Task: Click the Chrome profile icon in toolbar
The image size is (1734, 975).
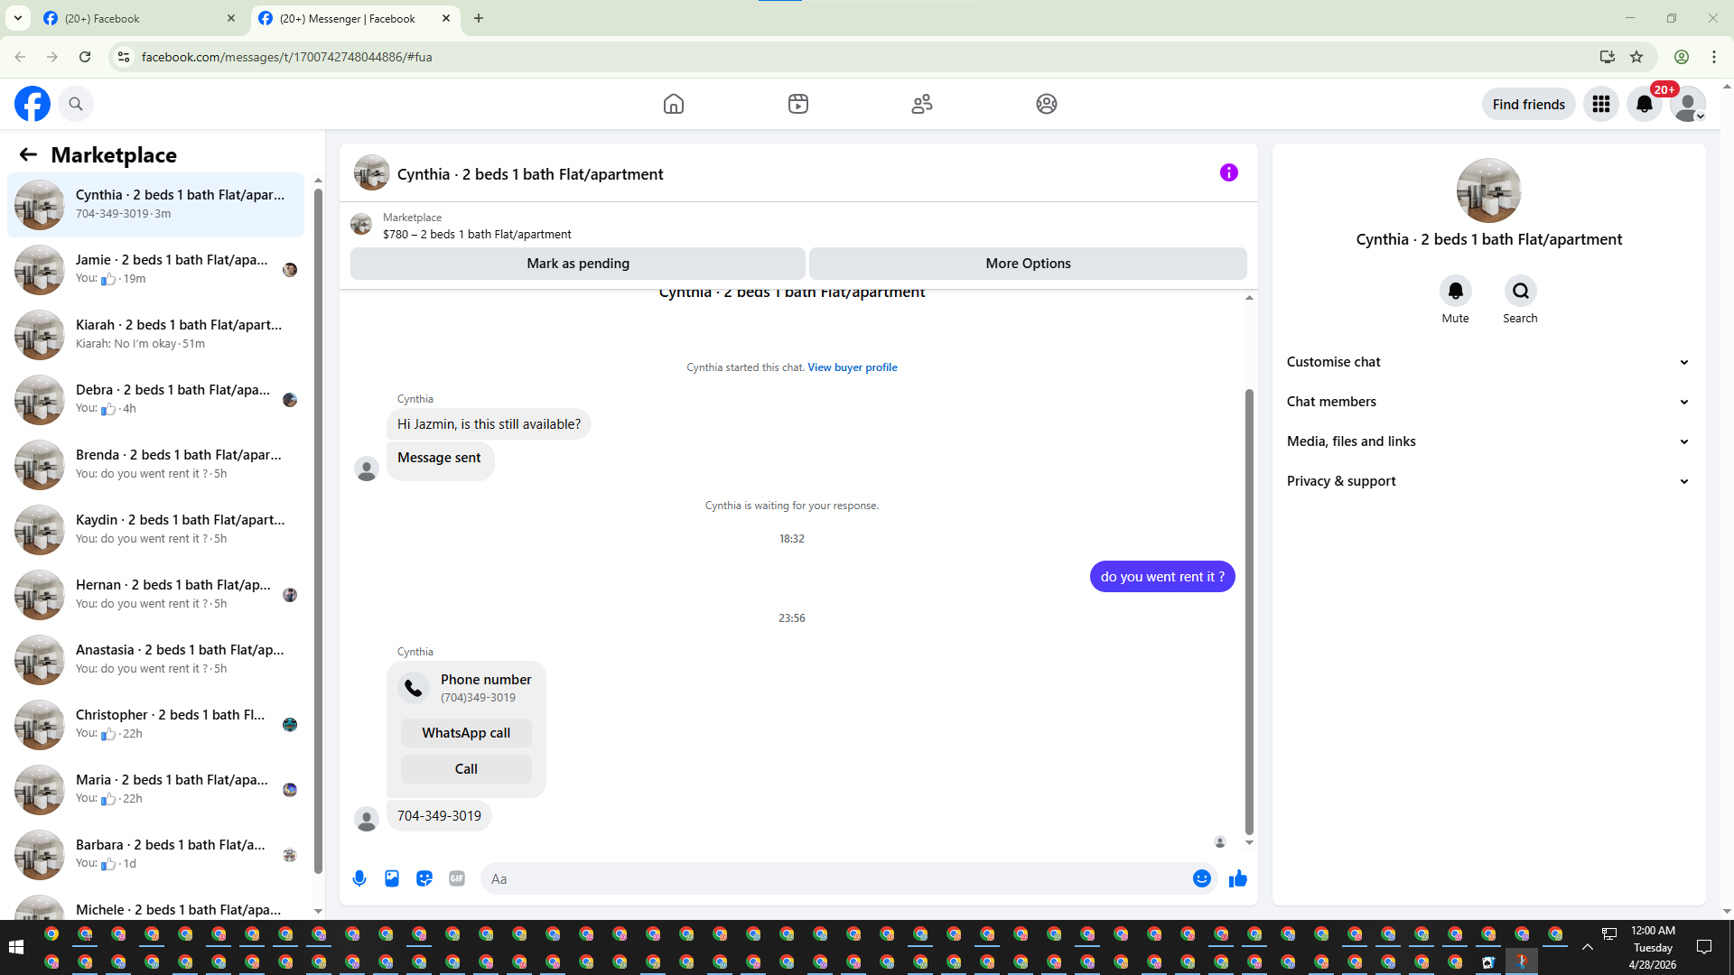Action: pos(1682,57)
